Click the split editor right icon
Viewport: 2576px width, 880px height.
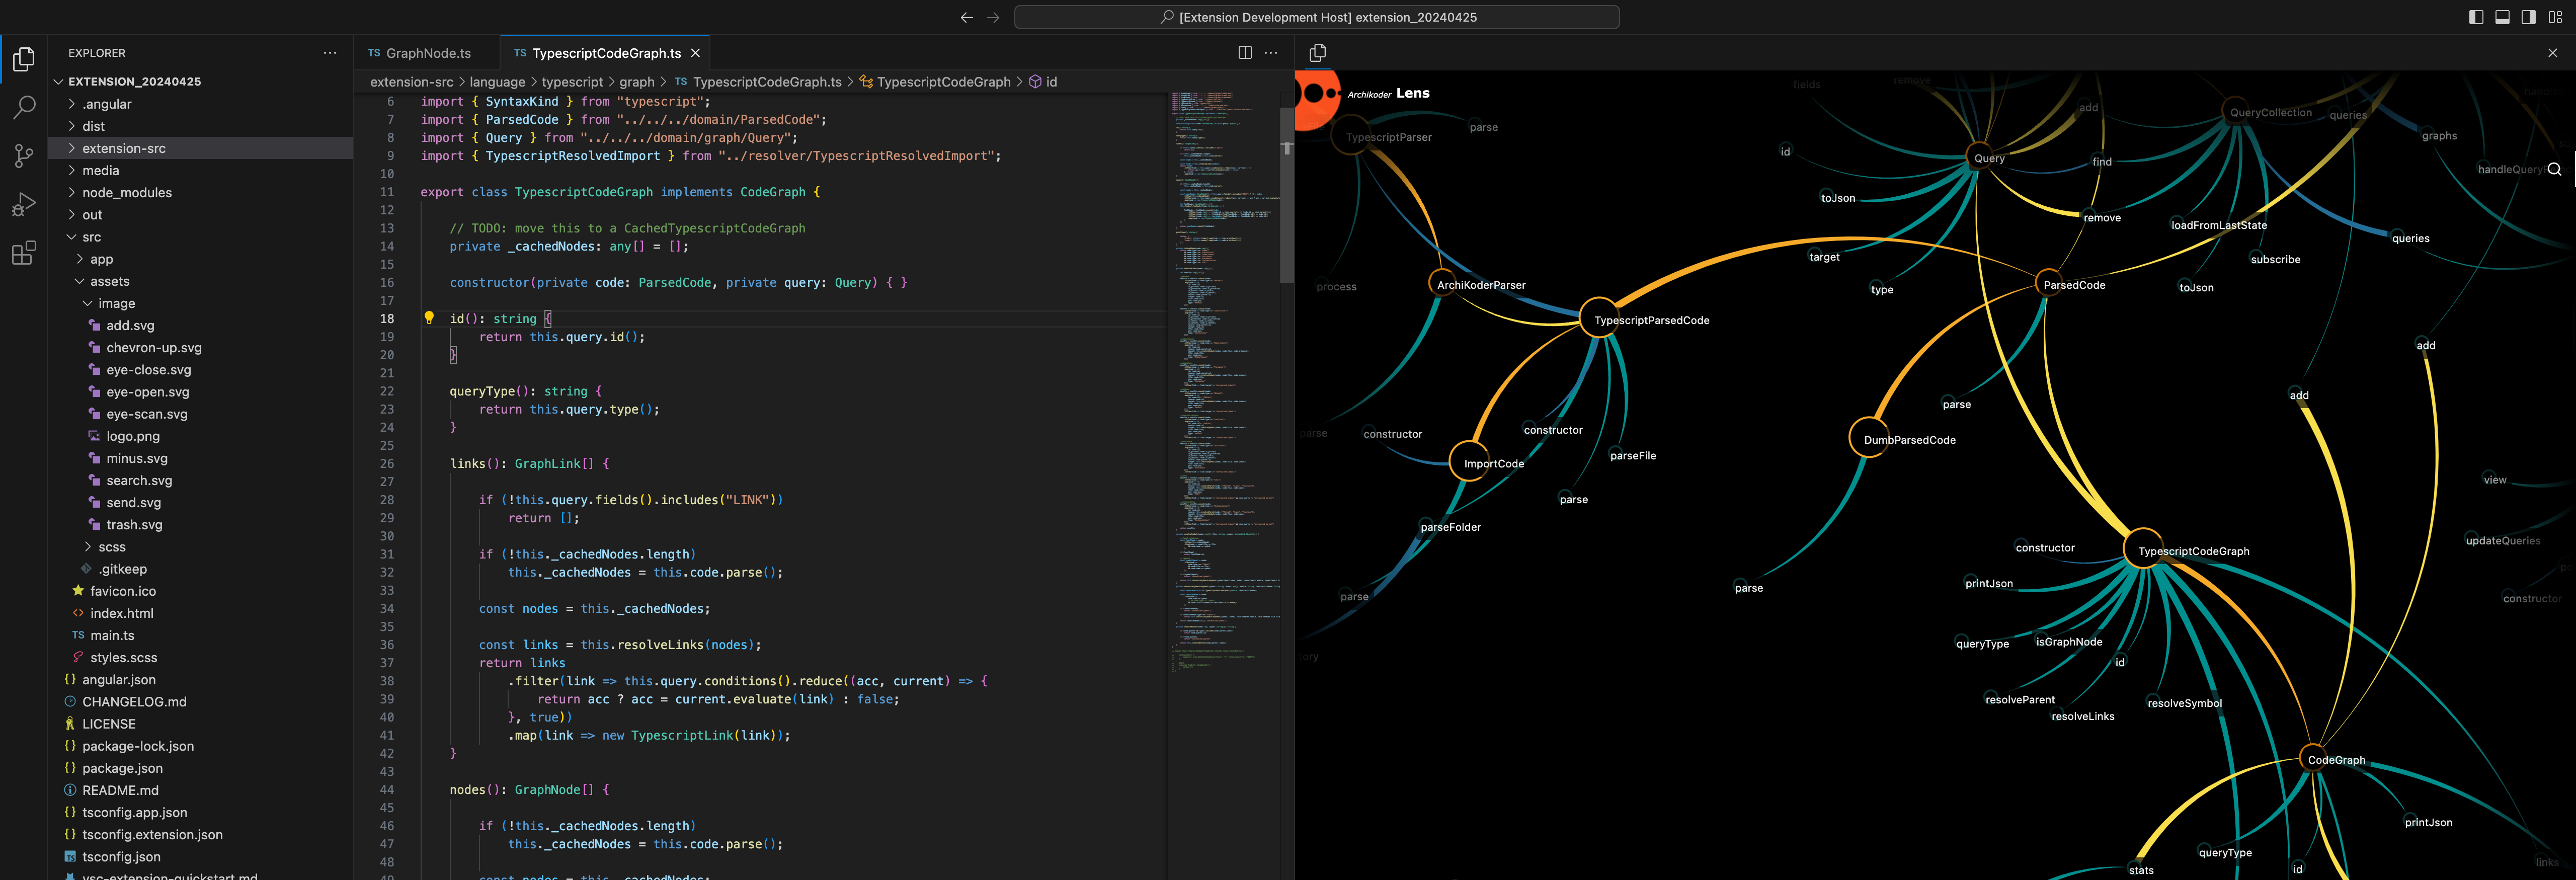pos(1245,53)
